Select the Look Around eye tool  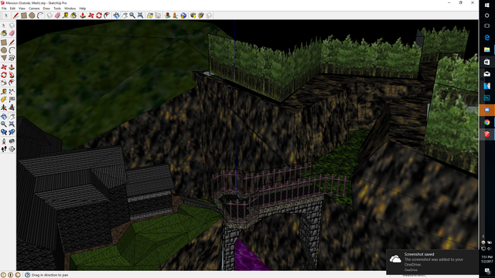[12, 141]
